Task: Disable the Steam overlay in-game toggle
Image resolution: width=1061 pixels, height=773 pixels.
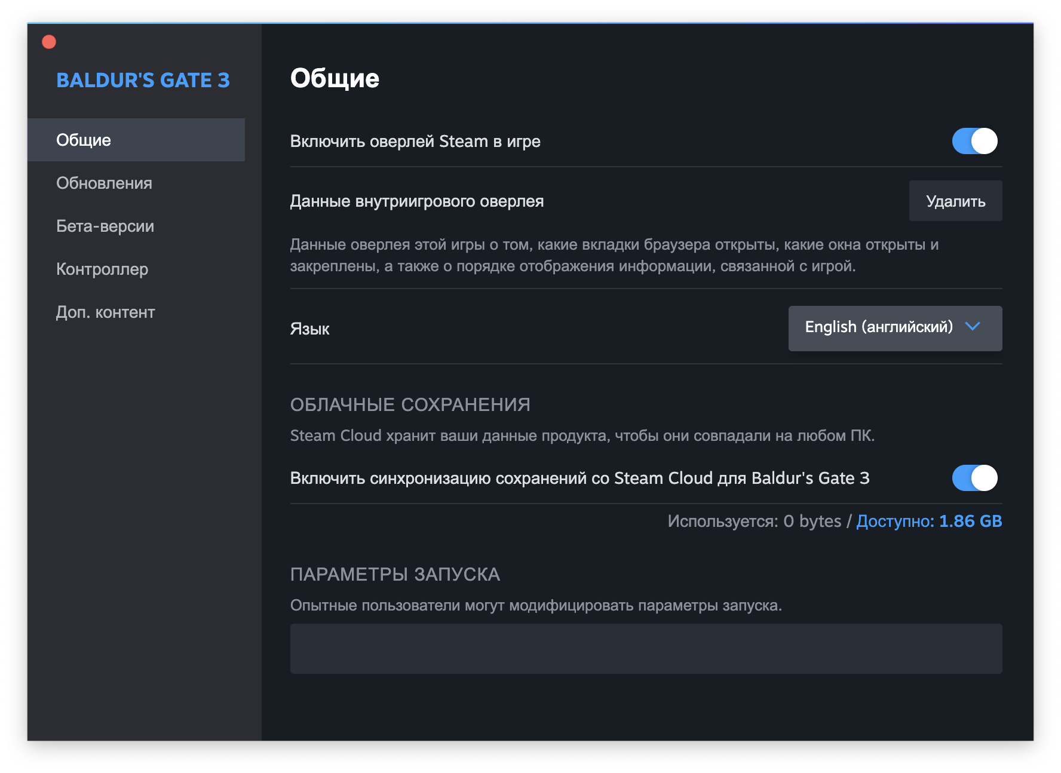Action: tap(974, 142)
